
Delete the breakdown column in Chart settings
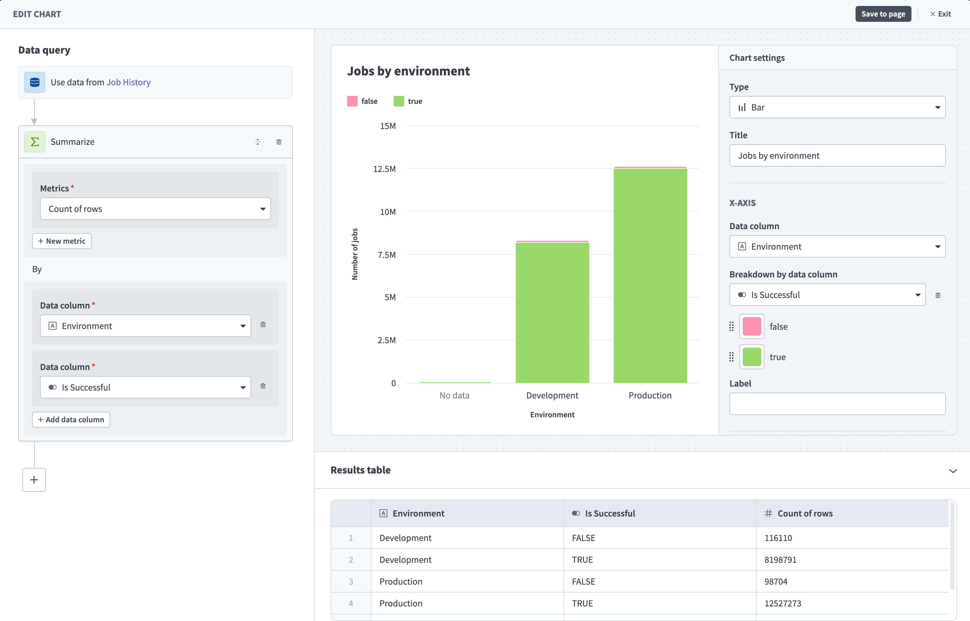[x=938, y=296]
